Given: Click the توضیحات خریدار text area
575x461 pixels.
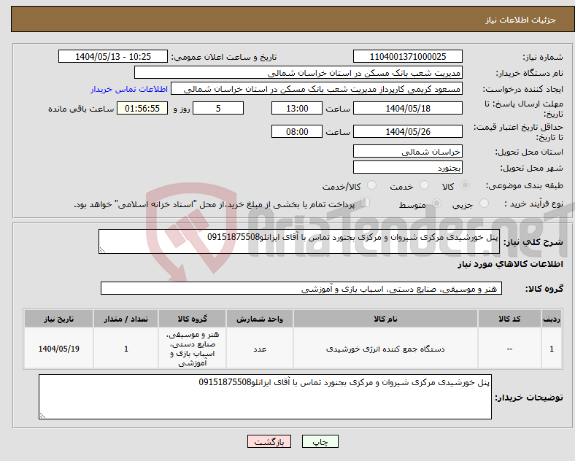Looking at the screenshot, I should (x=265, y=397).
